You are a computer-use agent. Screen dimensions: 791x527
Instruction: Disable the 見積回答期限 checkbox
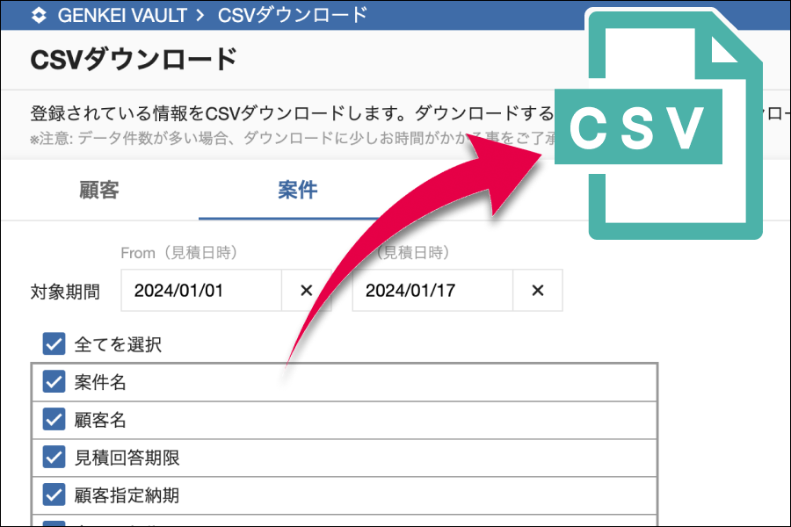(54, 458)
